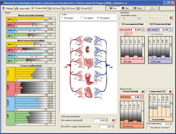176x134 pixels.
Task: Open the O2 and CO2 tab
Action: click(84, 9)
